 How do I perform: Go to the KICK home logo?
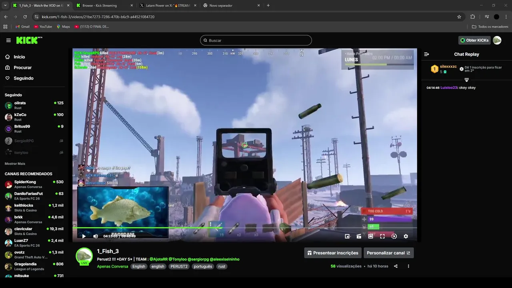[x=29, y=40]
